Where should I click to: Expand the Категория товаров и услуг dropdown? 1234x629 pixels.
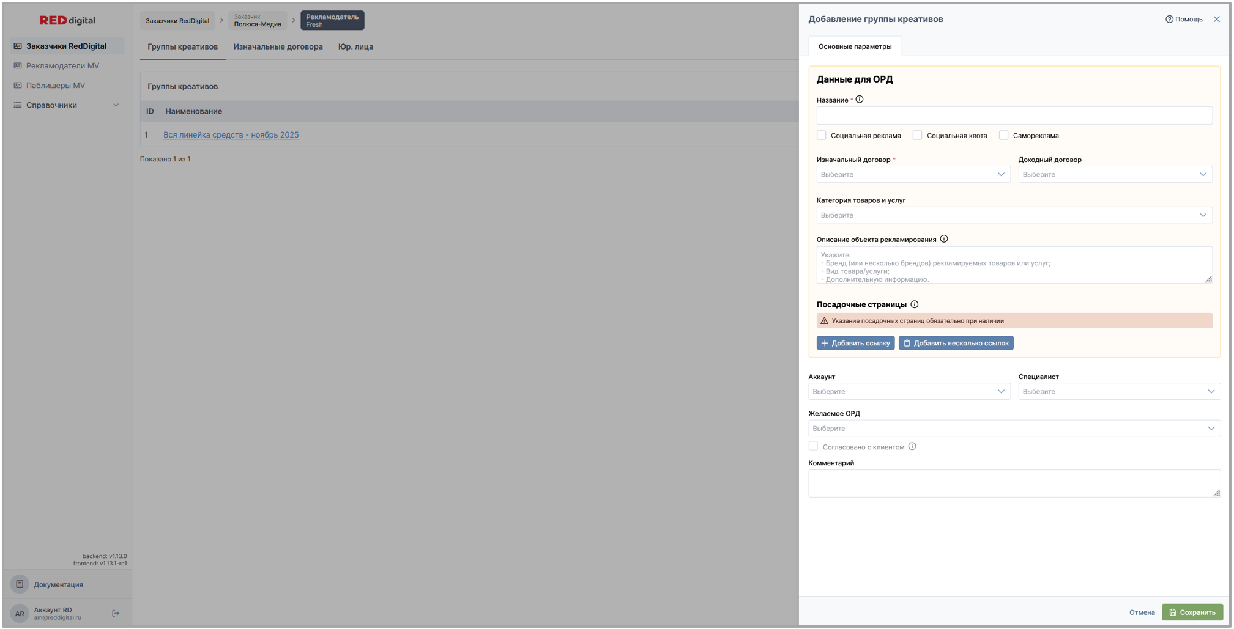[x=1014, y=215]
